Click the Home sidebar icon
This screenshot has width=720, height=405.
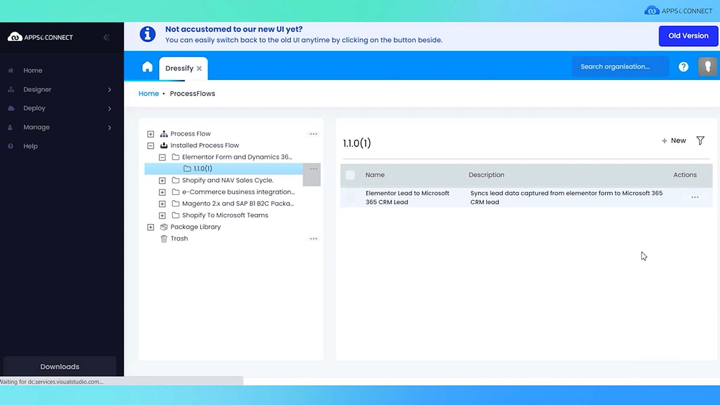[x=11, y=70]
